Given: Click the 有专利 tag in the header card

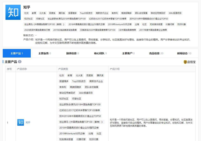Looking at the screenshot, I should click(x=115, y=13).
